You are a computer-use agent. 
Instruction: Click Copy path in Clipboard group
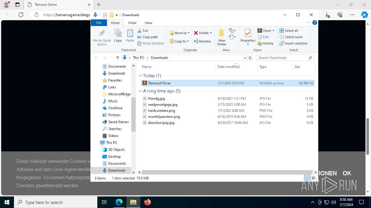pos(148,37)
